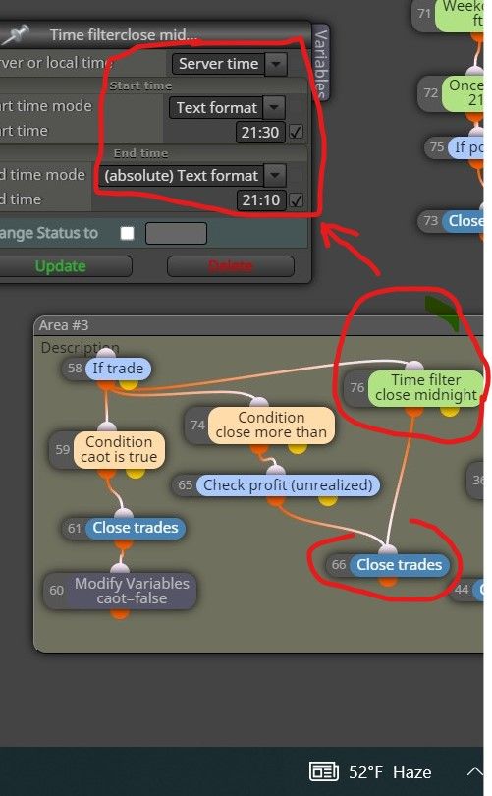Click the orange output connector of Modify Variables block
Screen dimensions: 492x796
(120, 614)
